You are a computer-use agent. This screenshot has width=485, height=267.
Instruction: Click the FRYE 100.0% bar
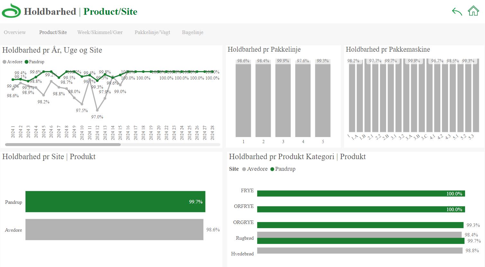pos(361,194)
